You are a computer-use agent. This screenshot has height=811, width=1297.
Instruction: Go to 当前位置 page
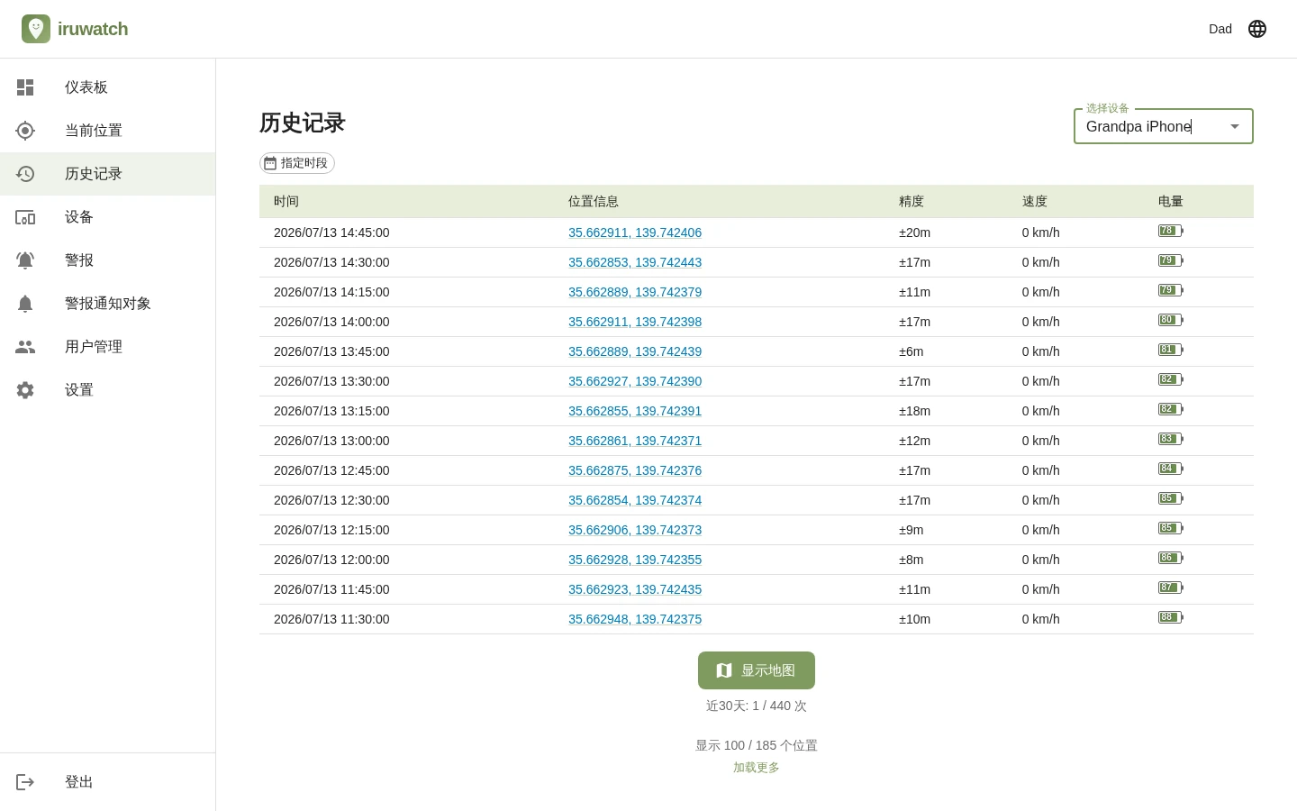click(x=108, y=131)
